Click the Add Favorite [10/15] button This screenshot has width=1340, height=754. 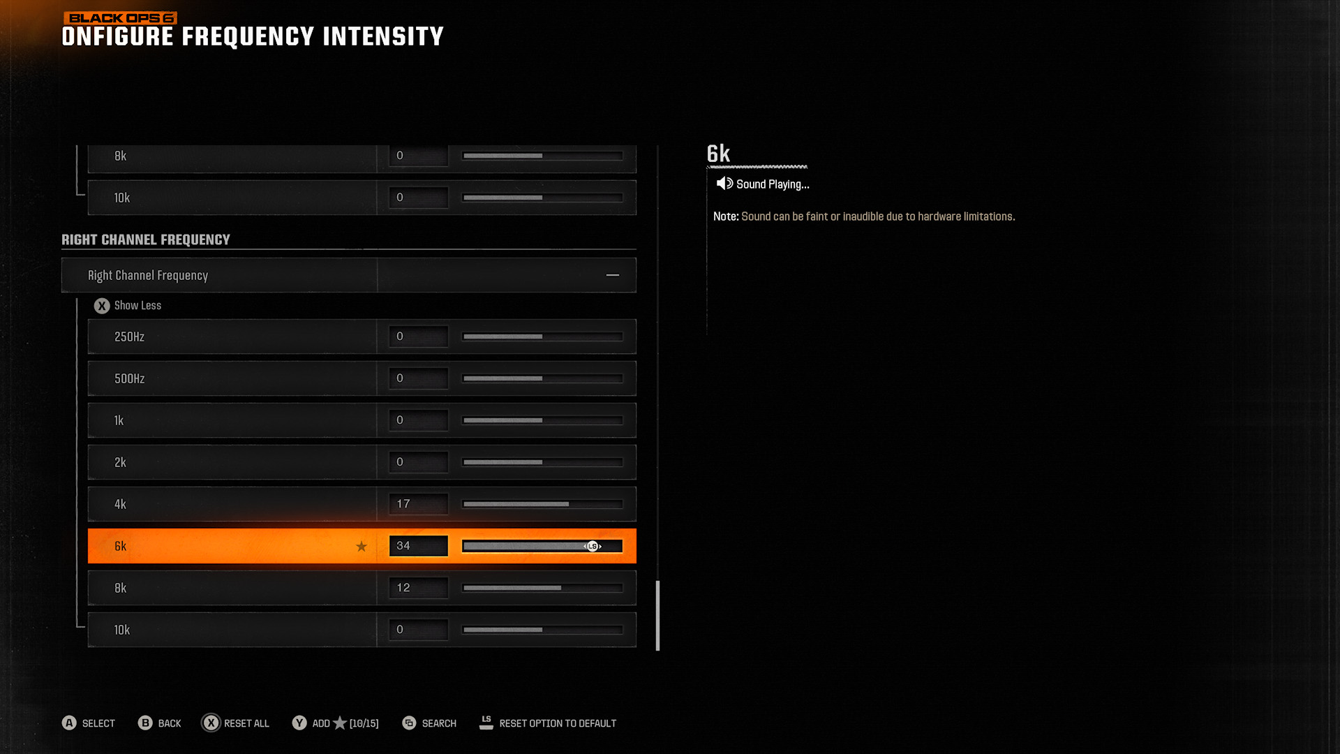(x=336, y=723)
